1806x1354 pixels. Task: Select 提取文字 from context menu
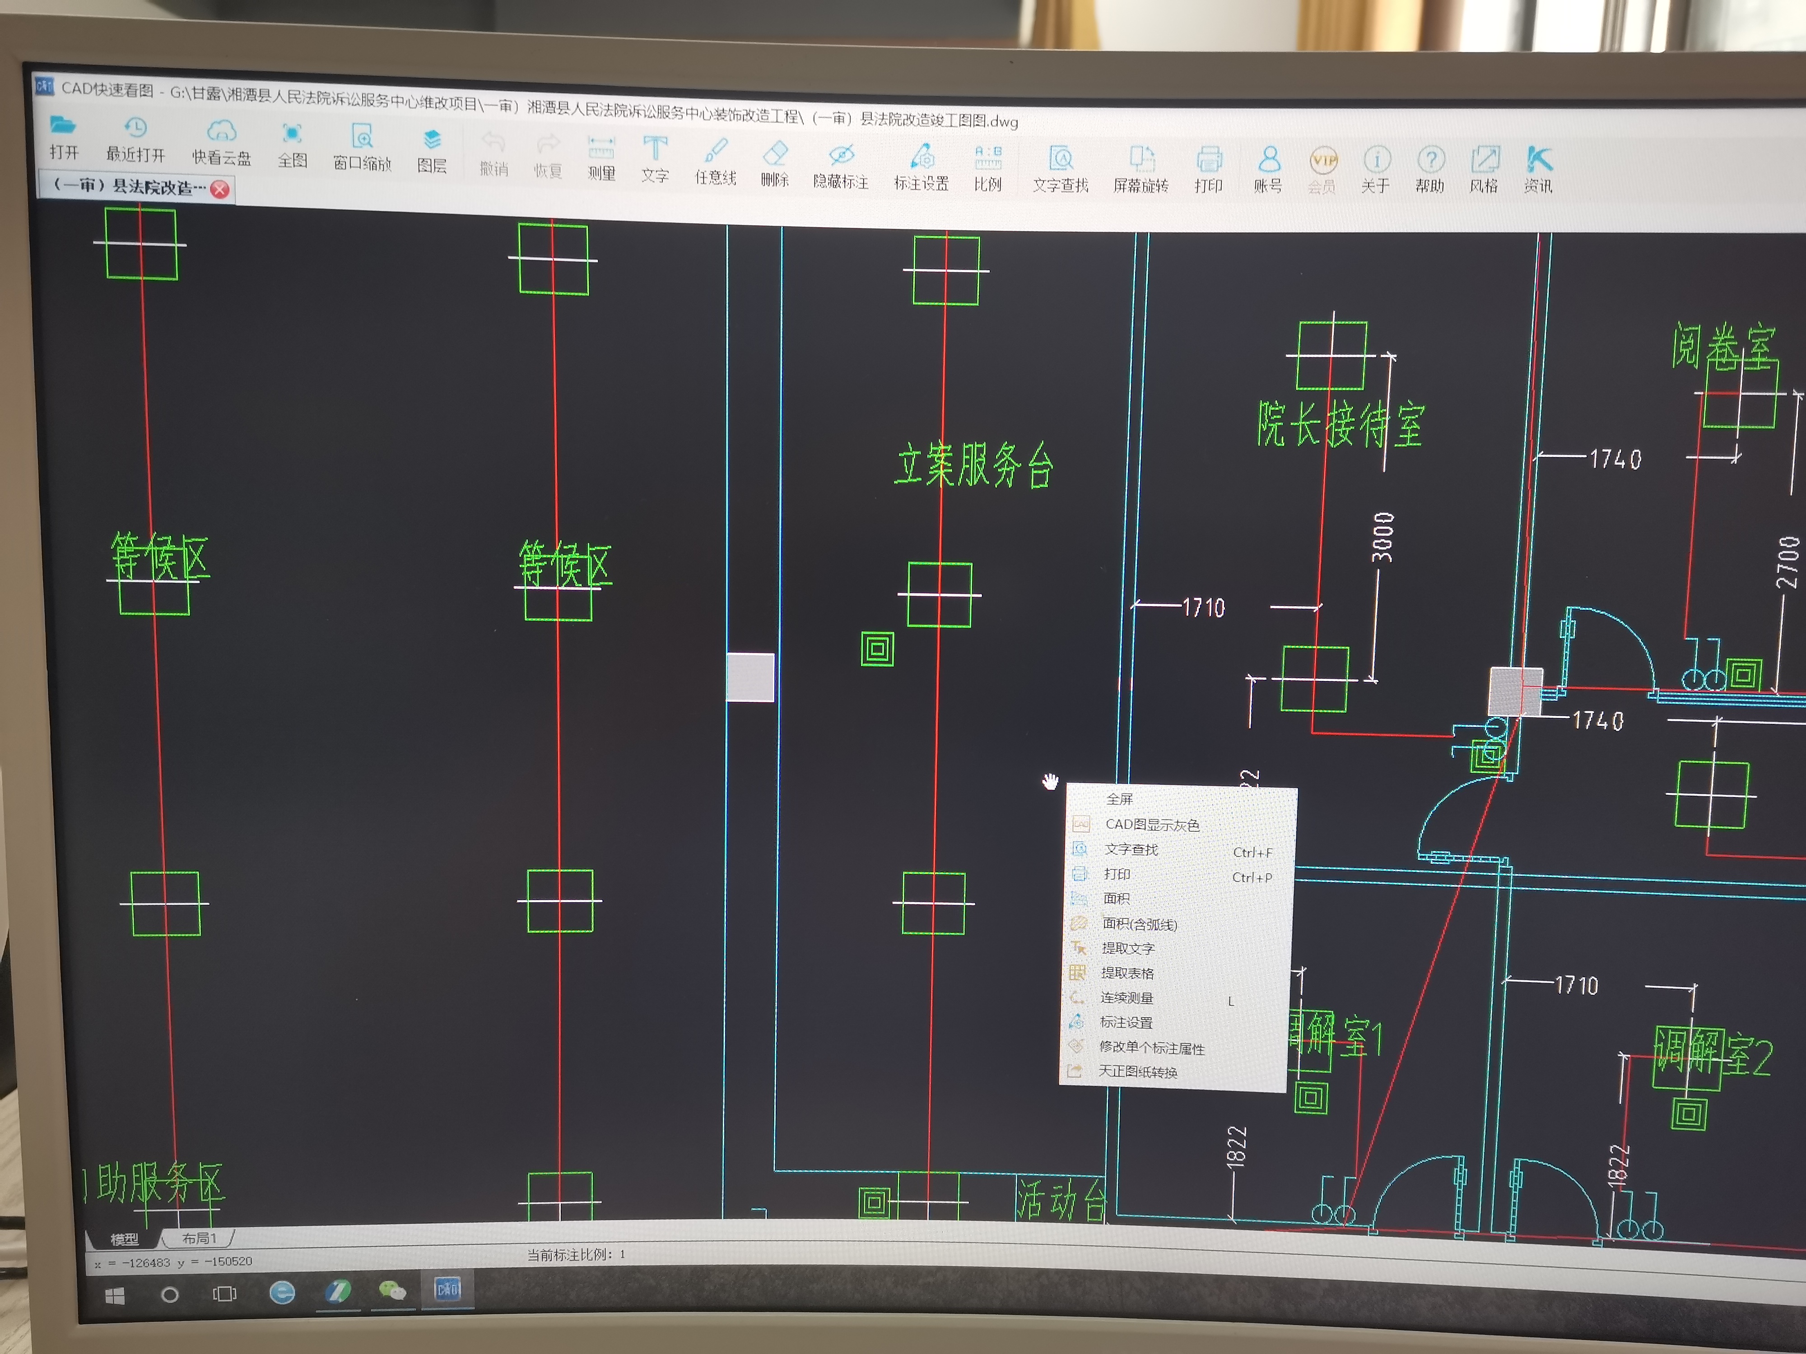pos(1127,948)
